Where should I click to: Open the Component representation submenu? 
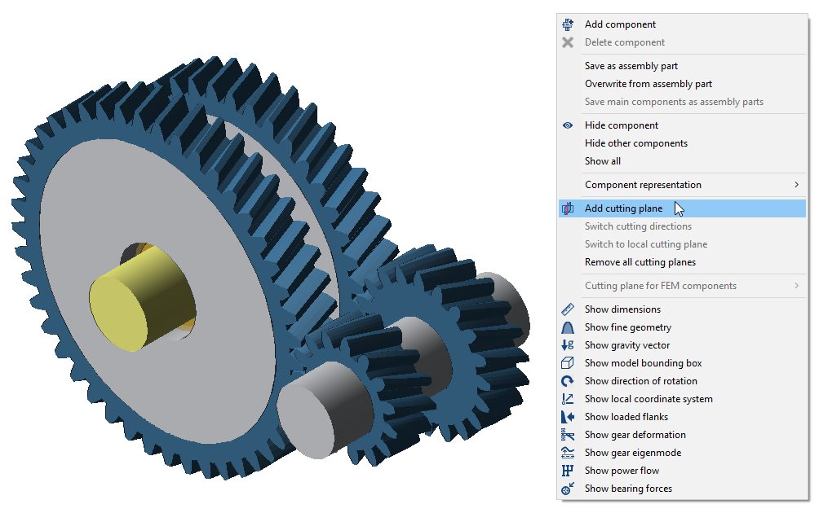pyautogui.click(x=643, y=185)
